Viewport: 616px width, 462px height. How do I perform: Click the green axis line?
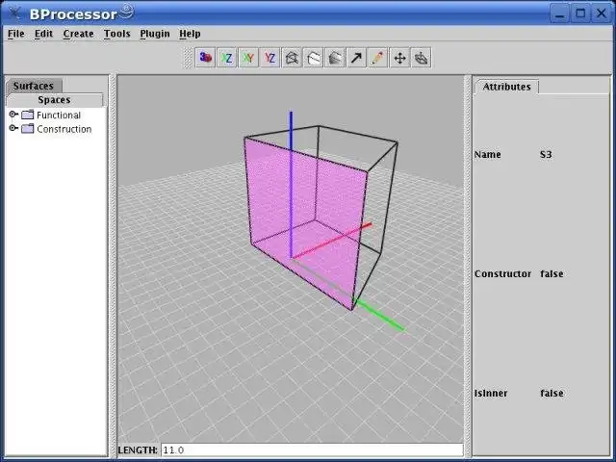tap(379, 316)
